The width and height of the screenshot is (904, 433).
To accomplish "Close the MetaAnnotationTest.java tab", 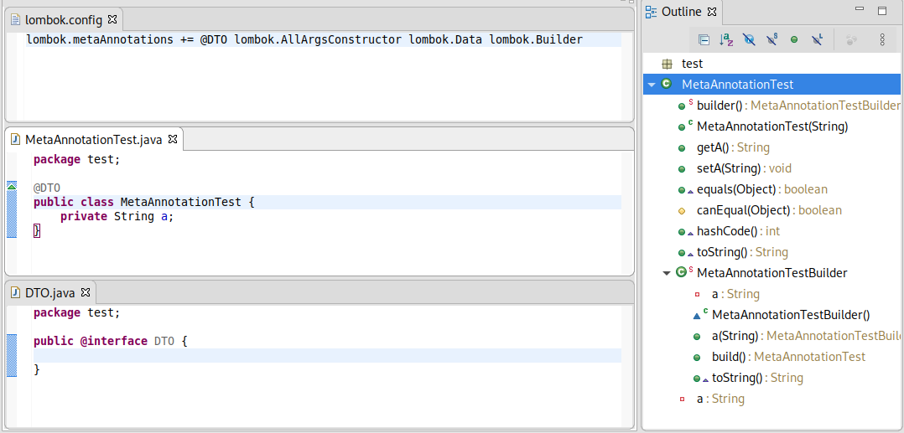I will (x=173, y=139).
